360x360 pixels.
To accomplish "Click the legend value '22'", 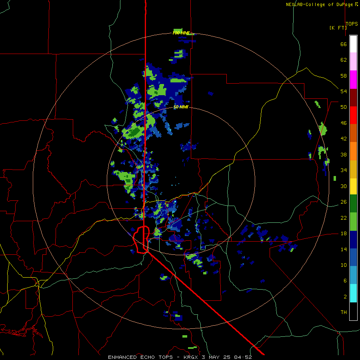I will [x=344, y=218].
